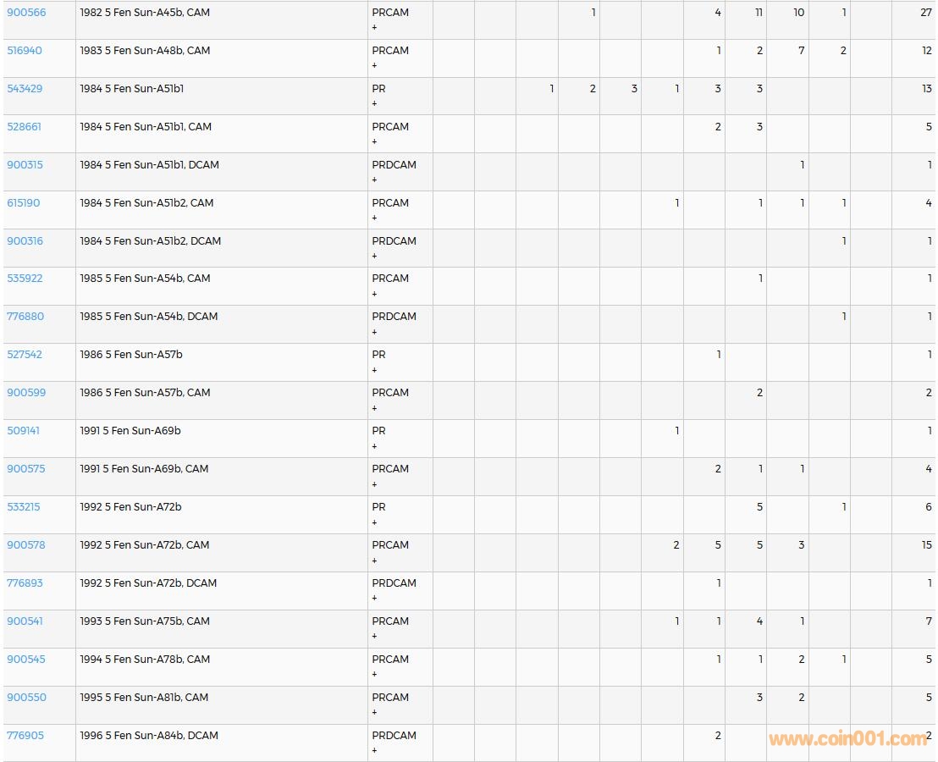Open the 900550 link for 1995 coin
This screenshot has height=762, width=938.
coord(26,698)
